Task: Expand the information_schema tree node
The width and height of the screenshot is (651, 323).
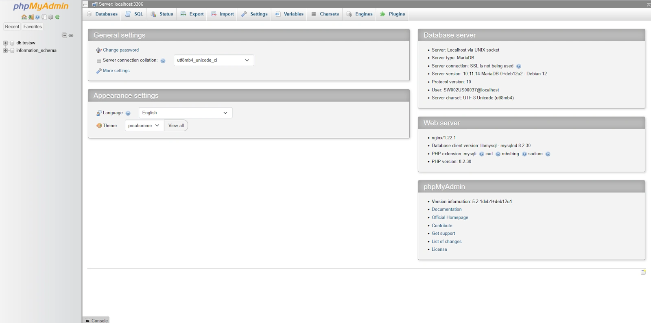Action: point(5,51)
